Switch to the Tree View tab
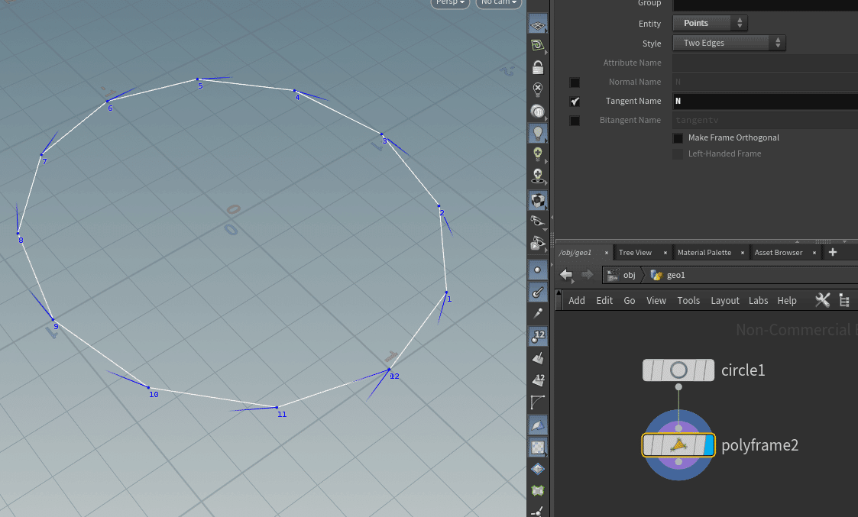Viewport: 858px width, 517px height. (x=636, y=252)
